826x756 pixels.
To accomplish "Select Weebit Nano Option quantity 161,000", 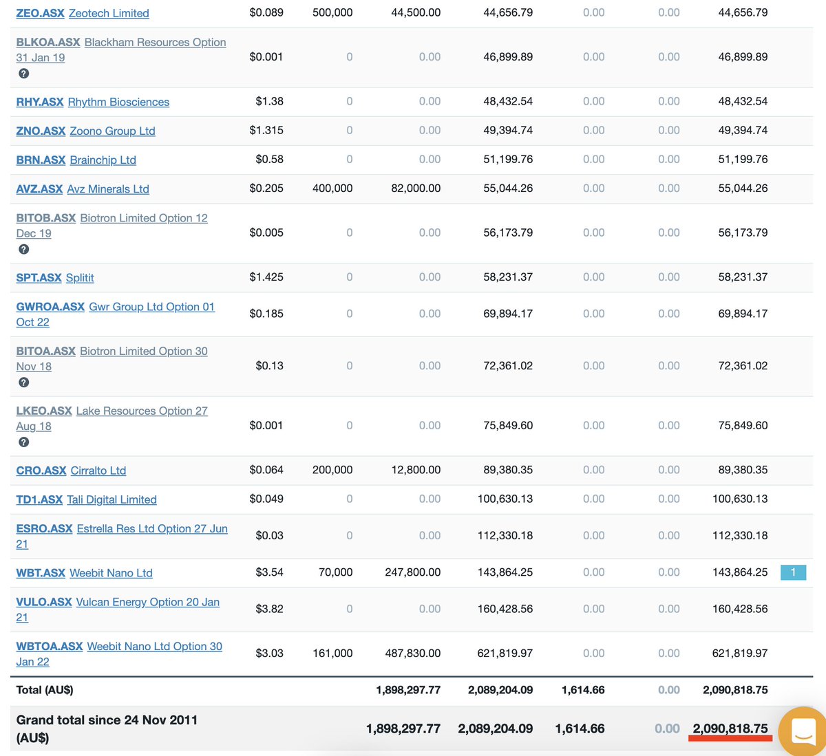I will point(332,653).
